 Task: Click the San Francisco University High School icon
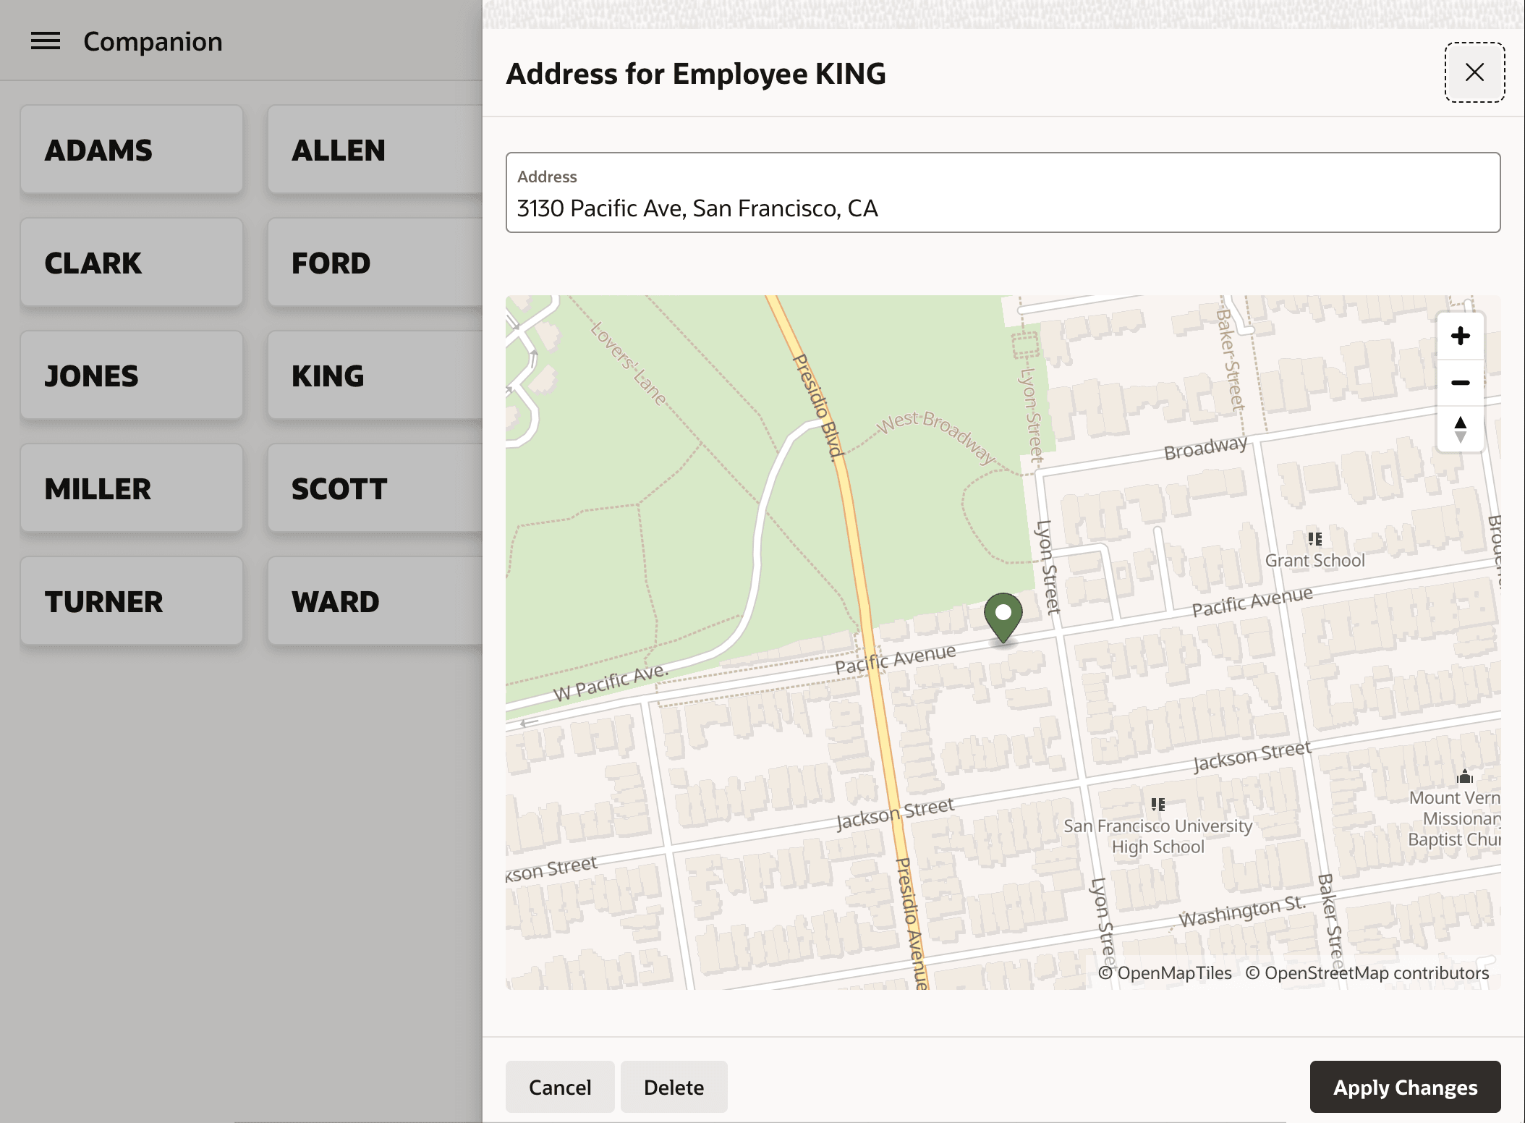[x=1157, y=804]
